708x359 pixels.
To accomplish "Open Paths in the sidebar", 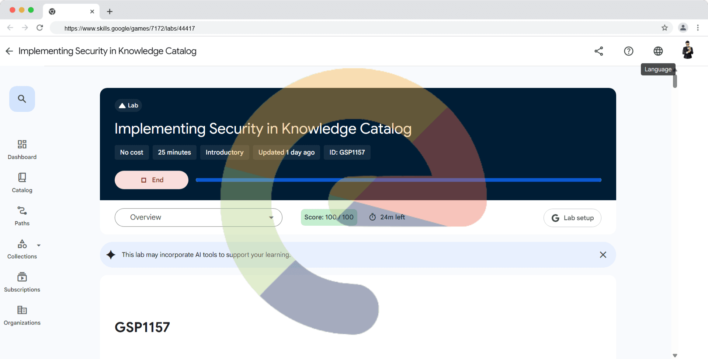I will pyautogui.click(x=22, y=216).
